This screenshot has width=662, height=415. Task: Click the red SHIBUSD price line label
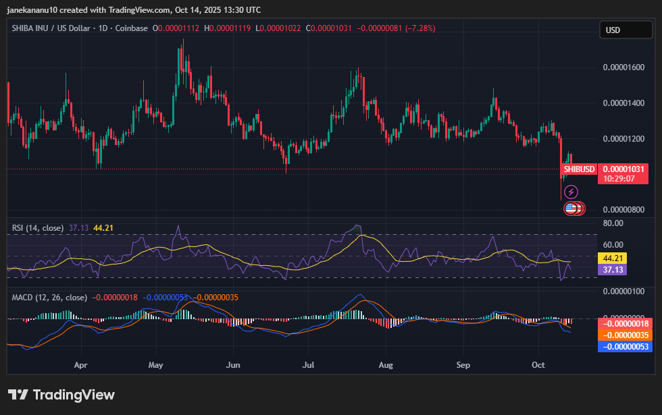pos(580,169)
